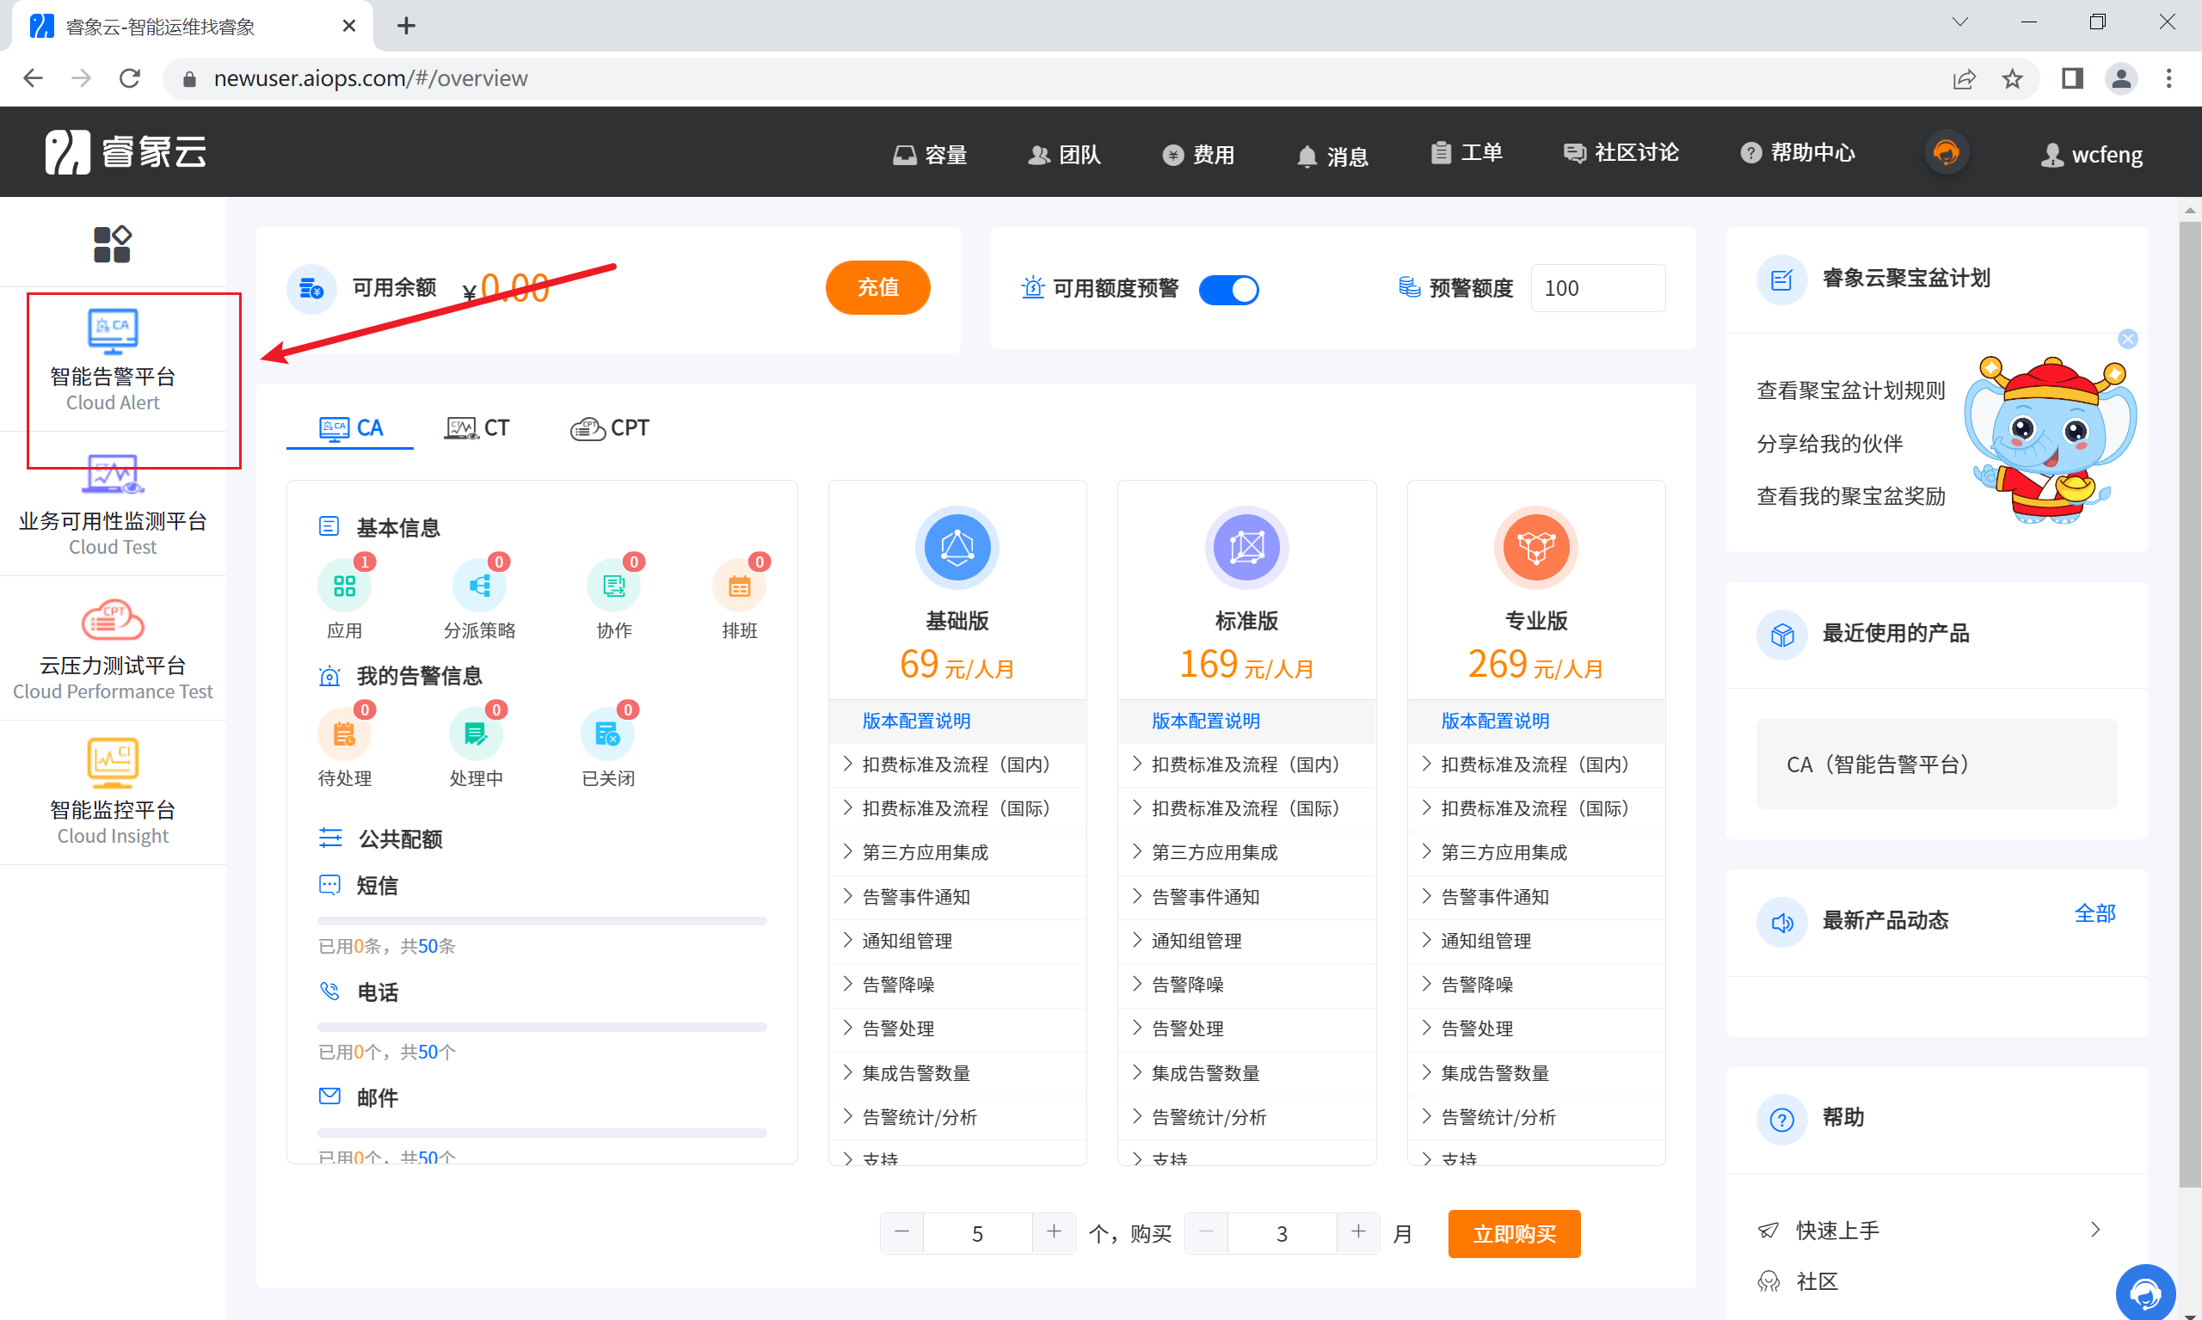
Task: Open 容量 in the top navigation
Action: click(931, 155)
